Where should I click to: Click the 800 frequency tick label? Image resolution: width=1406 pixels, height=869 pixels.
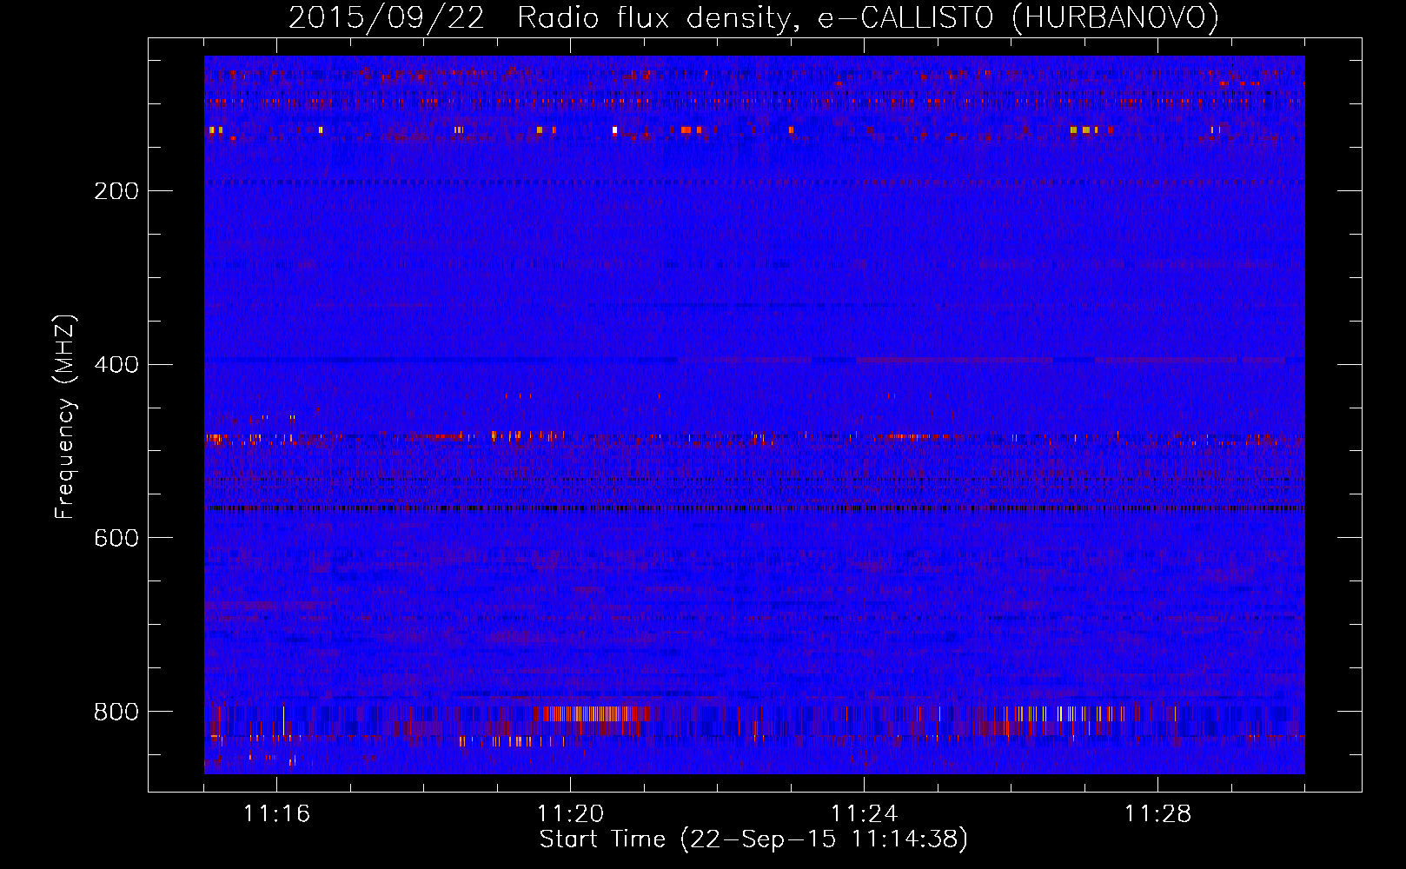point(116,712)
